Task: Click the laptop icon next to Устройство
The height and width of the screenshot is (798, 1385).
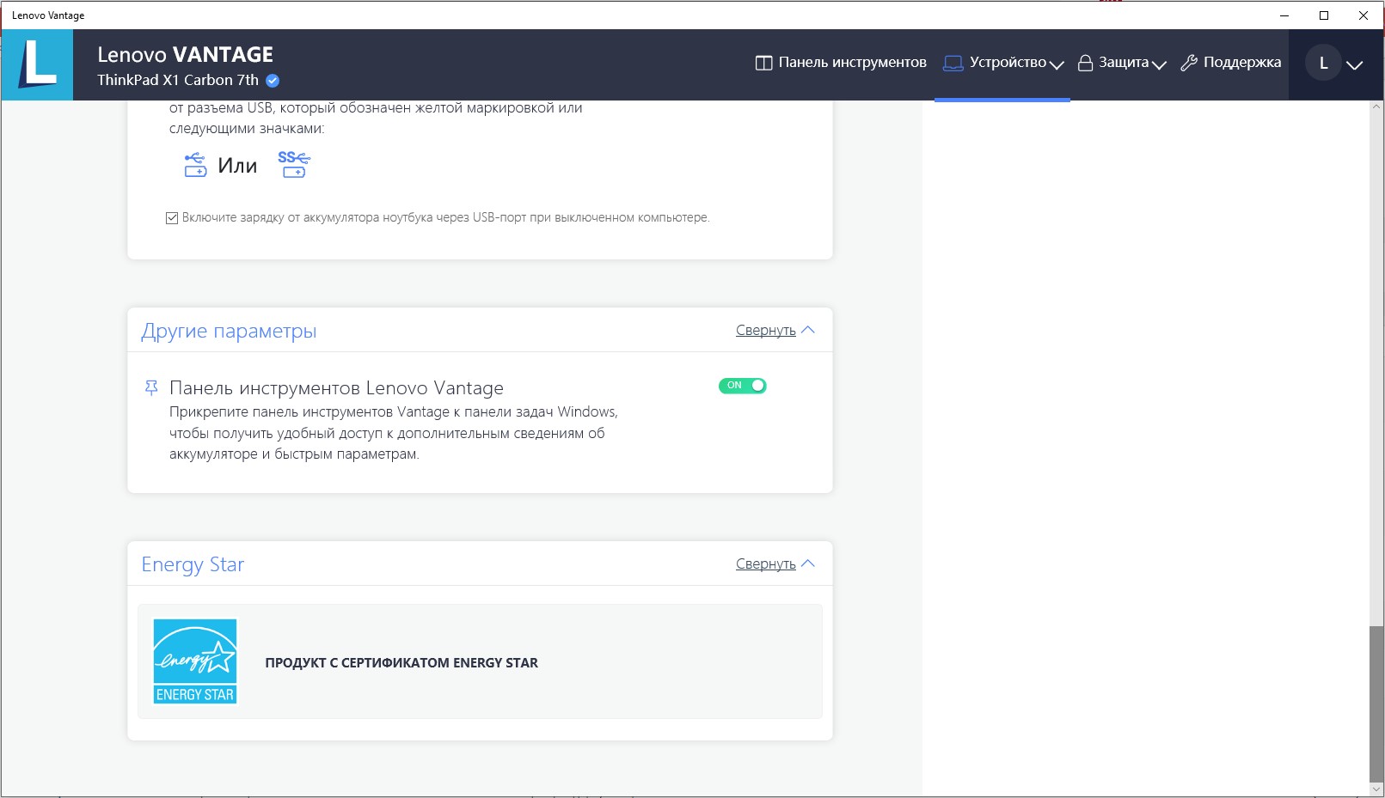Action: [x=953, y=63]
